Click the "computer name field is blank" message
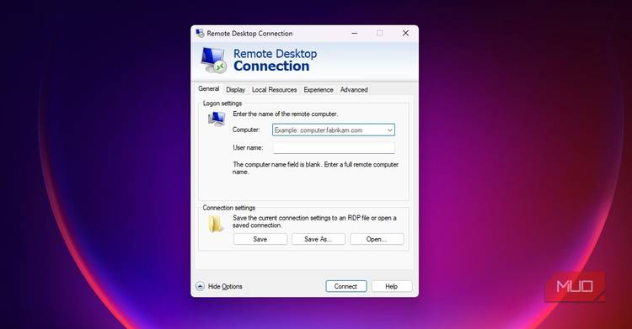The image size is (632, 329). [x=316, y=168]
